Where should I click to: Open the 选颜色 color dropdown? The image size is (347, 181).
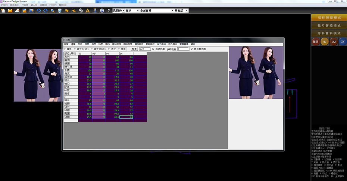point(123,11)
